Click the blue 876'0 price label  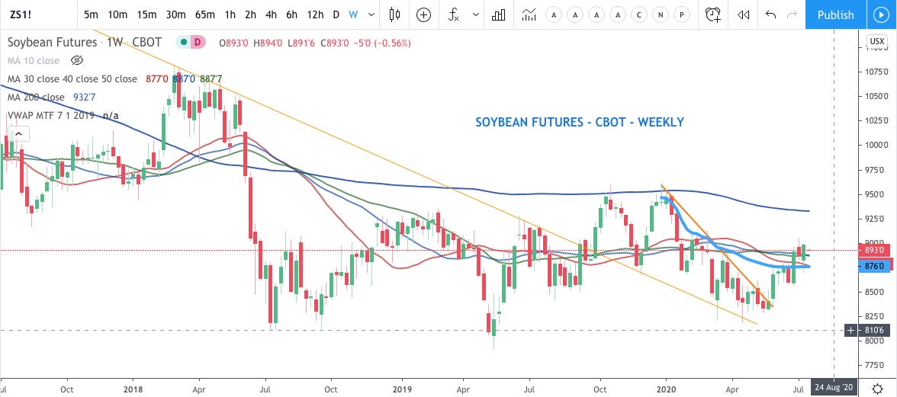tap(874, 266)
